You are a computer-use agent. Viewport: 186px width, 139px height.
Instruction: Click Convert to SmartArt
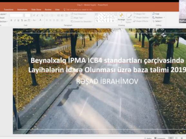click(82, 22)
